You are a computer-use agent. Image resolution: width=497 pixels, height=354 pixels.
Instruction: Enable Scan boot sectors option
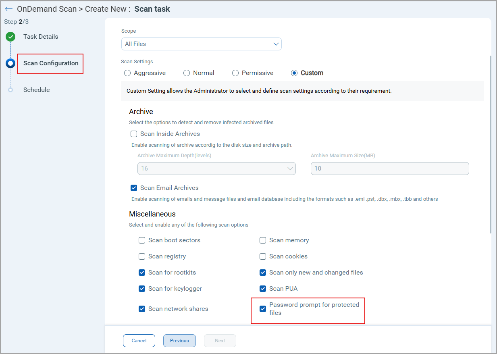click(x=142, y=240)
